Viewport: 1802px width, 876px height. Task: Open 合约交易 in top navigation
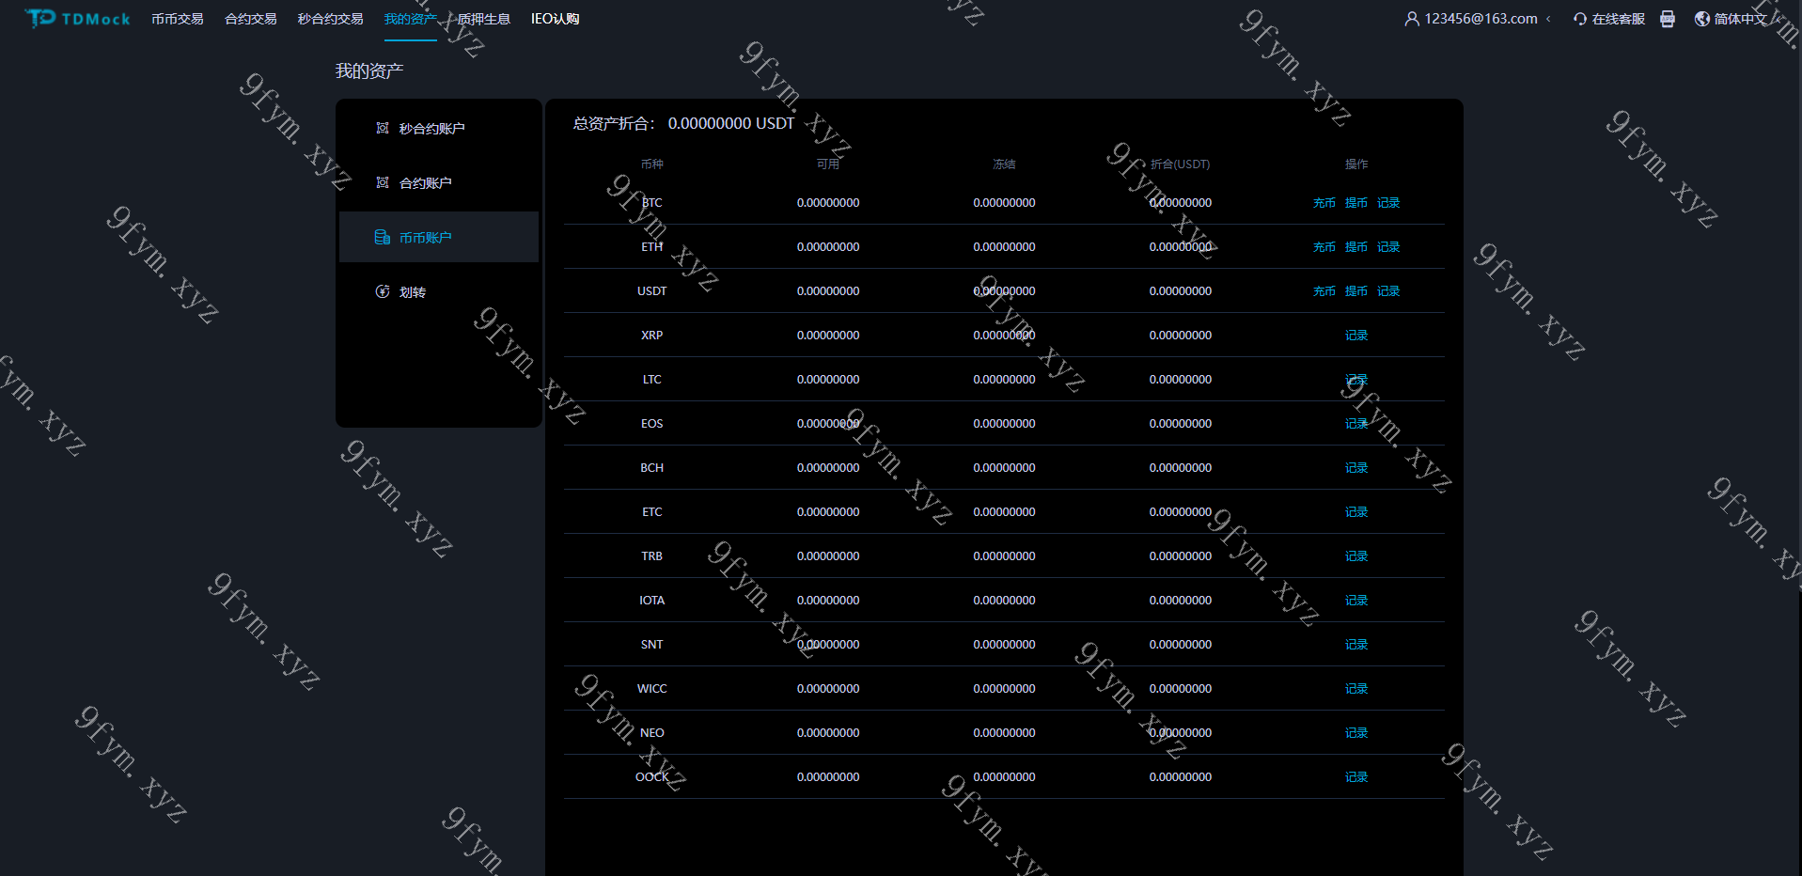[251, 19]
